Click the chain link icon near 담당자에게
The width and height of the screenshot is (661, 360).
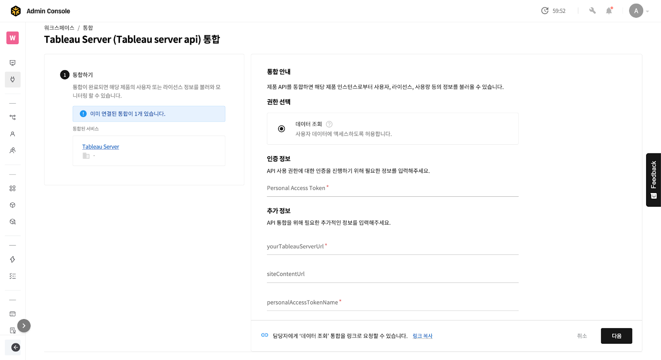[265, 335]
